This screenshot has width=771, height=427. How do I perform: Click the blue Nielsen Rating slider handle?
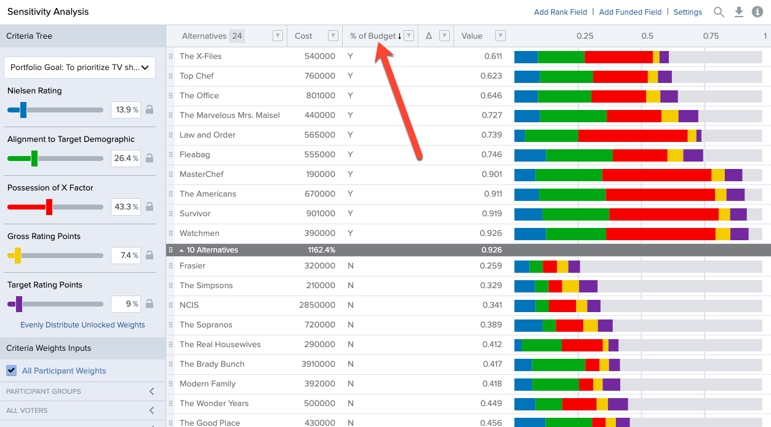tap(23, 110)
